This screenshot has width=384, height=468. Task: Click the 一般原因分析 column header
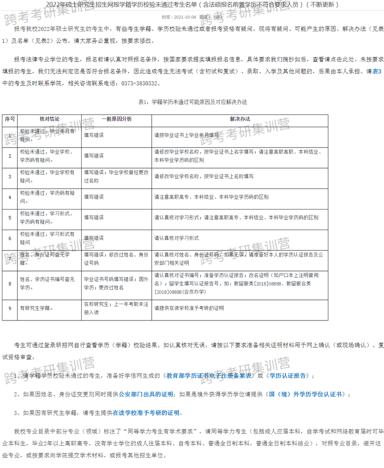117,119
